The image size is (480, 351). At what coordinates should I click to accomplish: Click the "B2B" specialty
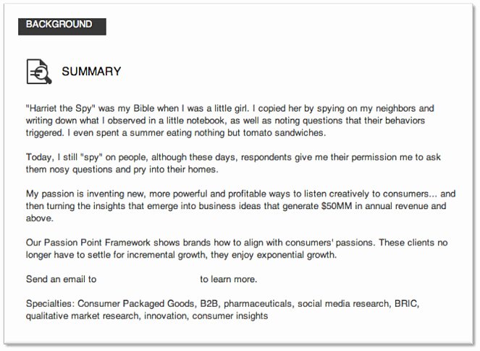(209, 303)
